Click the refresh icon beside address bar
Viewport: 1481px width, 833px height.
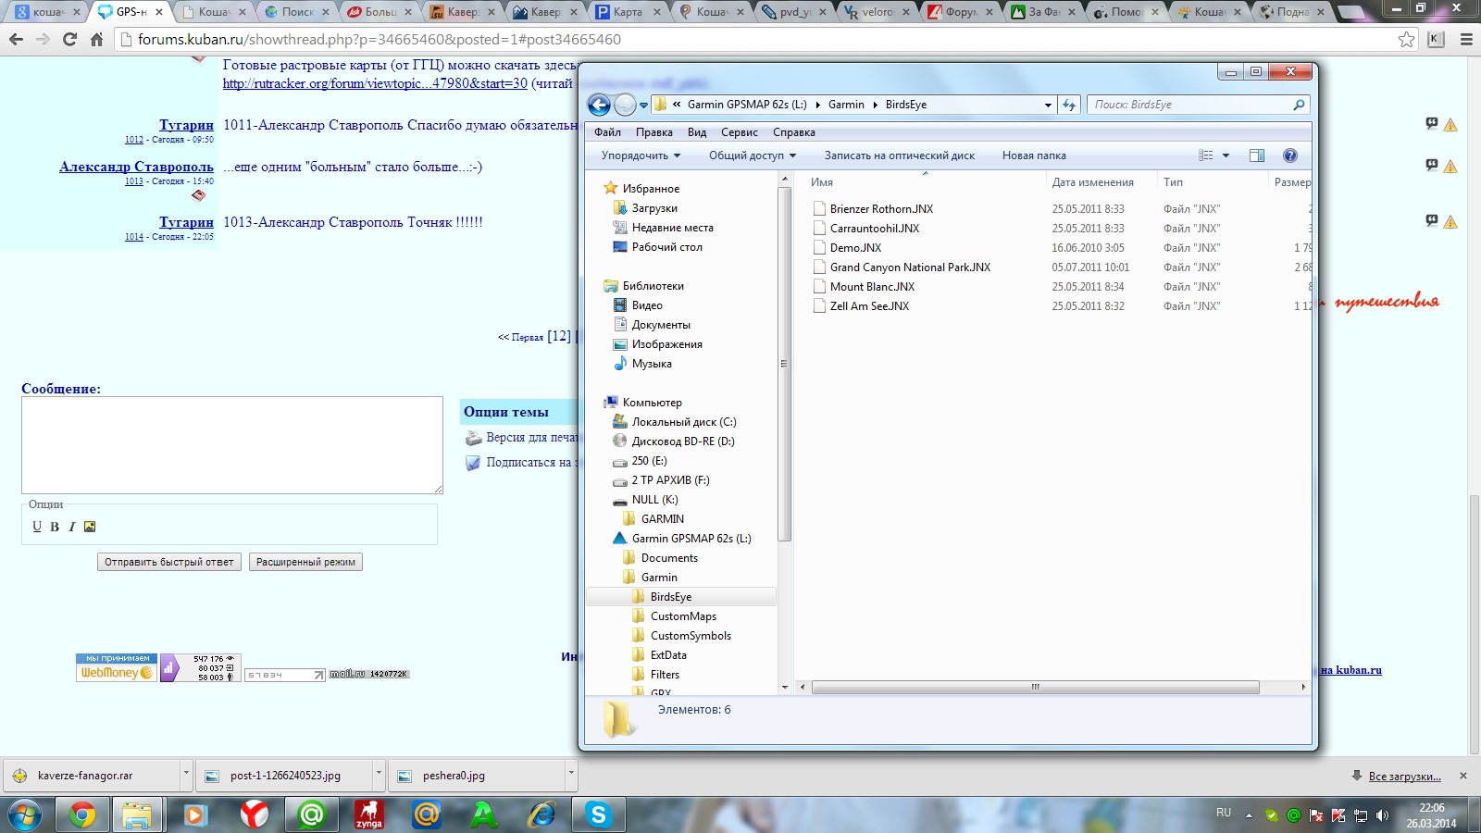click(1069, 105)
